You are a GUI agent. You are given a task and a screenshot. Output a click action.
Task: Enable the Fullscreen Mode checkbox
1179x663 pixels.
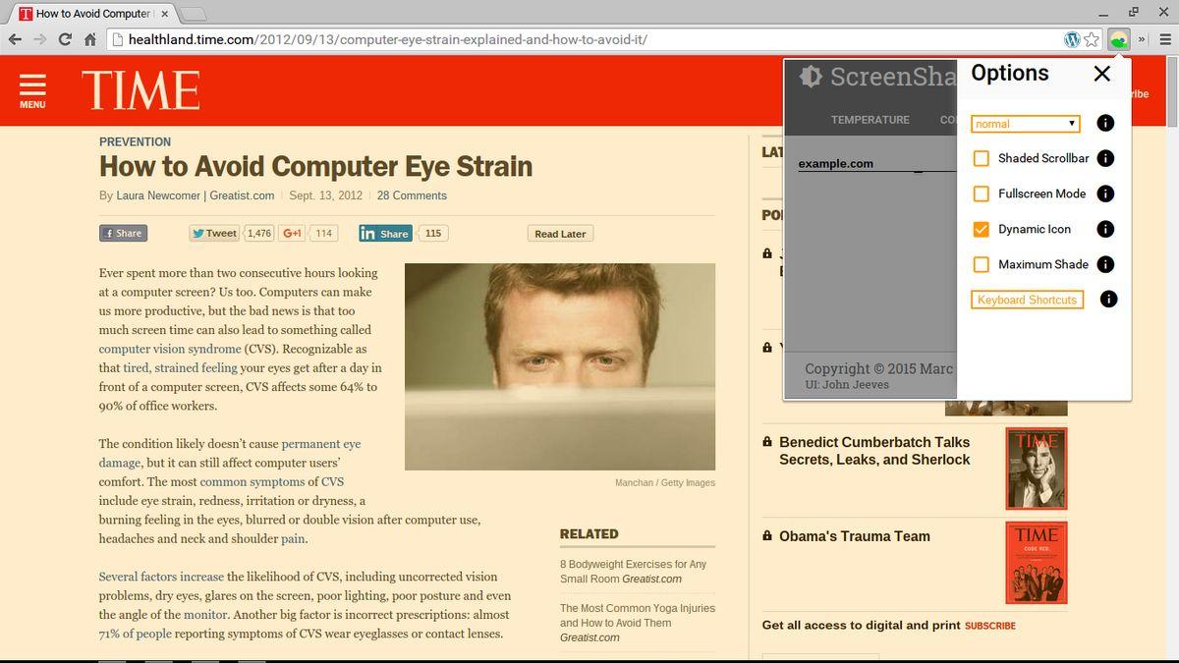tap(981, 193)
